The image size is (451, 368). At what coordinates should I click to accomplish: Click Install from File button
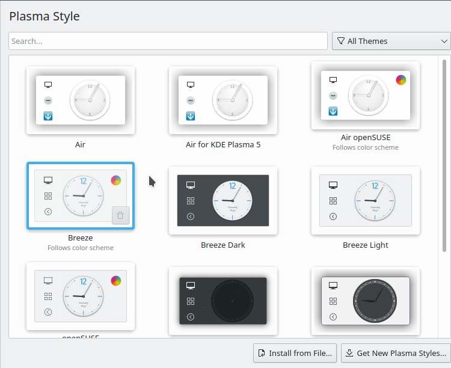coord(295,353)
